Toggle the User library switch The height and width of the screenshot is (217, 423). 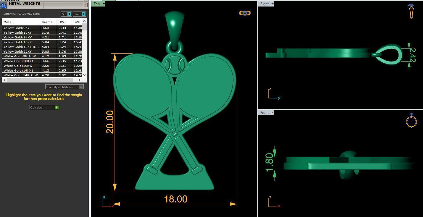click(x=79, y=14)
